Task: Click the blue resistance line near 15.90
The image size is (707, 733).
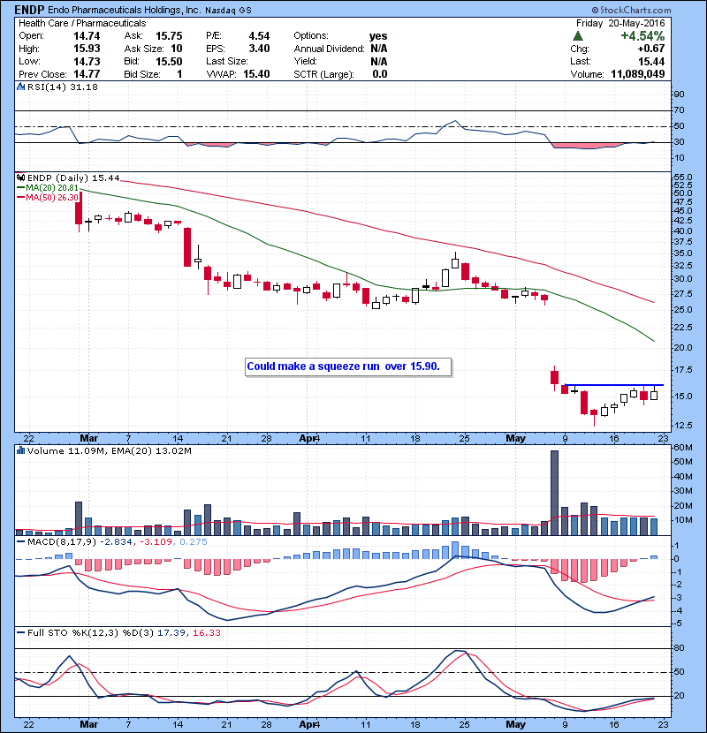Action: coord(614,385)
